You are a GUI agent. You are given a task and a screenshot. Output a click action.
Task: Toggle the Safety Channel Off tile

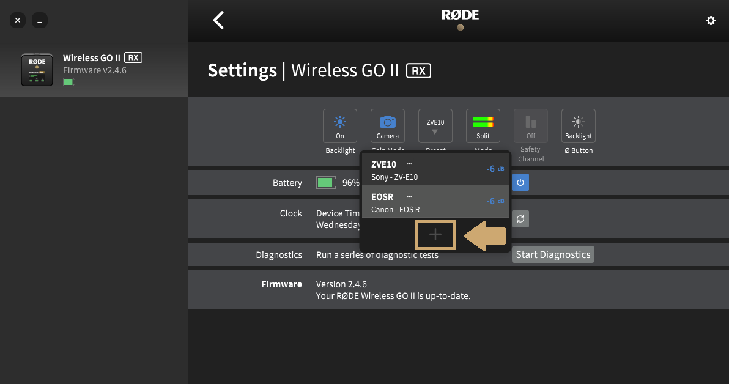(530, 126)
